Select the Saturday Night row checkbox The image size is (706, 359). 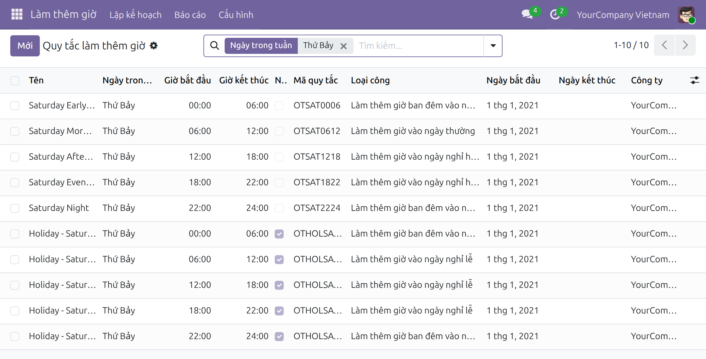[x=15, y=208]
